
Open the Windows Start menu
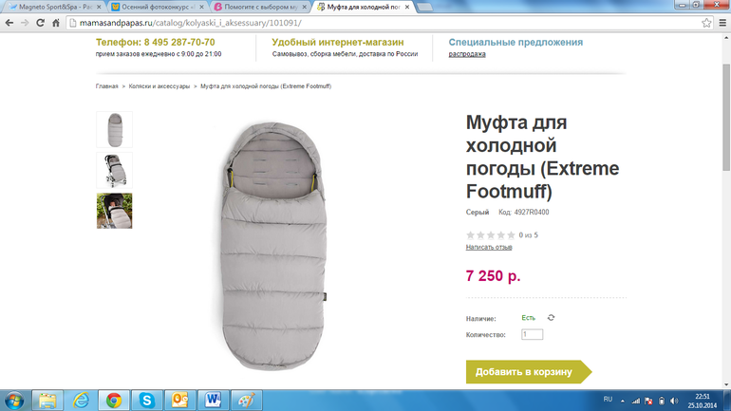click(14, 400)
